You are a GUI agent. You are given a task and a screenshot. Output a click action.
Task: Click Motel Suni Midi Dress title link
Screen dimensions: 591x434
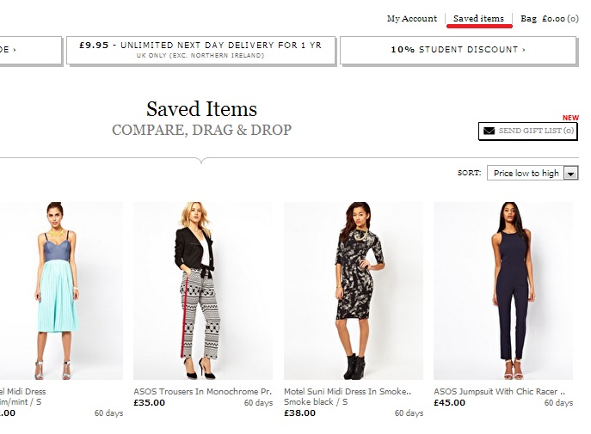[x=348, y=392]
